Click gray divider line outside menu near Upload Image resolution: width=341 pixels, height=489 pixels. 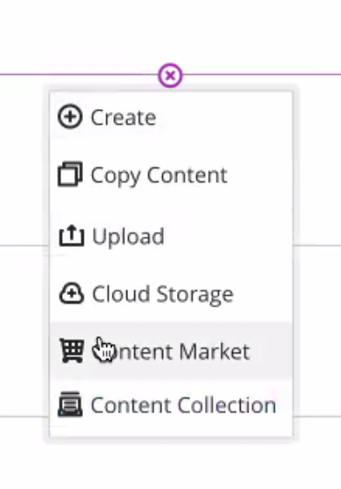tap(317, 245)
